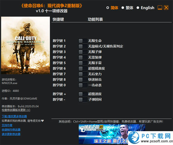This screenshot has width=173, height=145.
Task: Click hotkey label 数字键 2
Action: click(59, 46)
